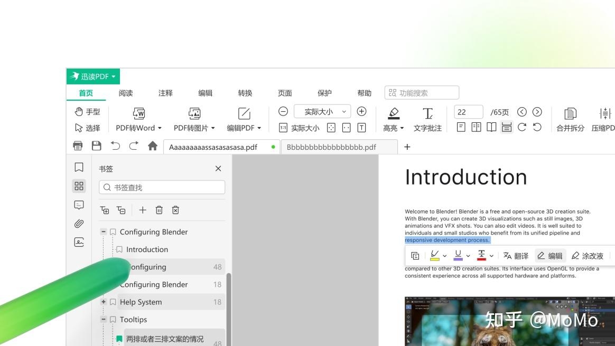Select the fit-width icon with two dots
The width and height of the screenshot is (615, 346).
click(x=346, y=128)
